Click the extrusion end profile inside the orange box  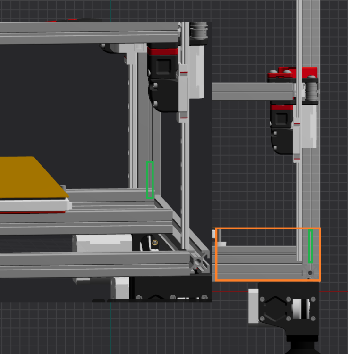coord(311,272)
